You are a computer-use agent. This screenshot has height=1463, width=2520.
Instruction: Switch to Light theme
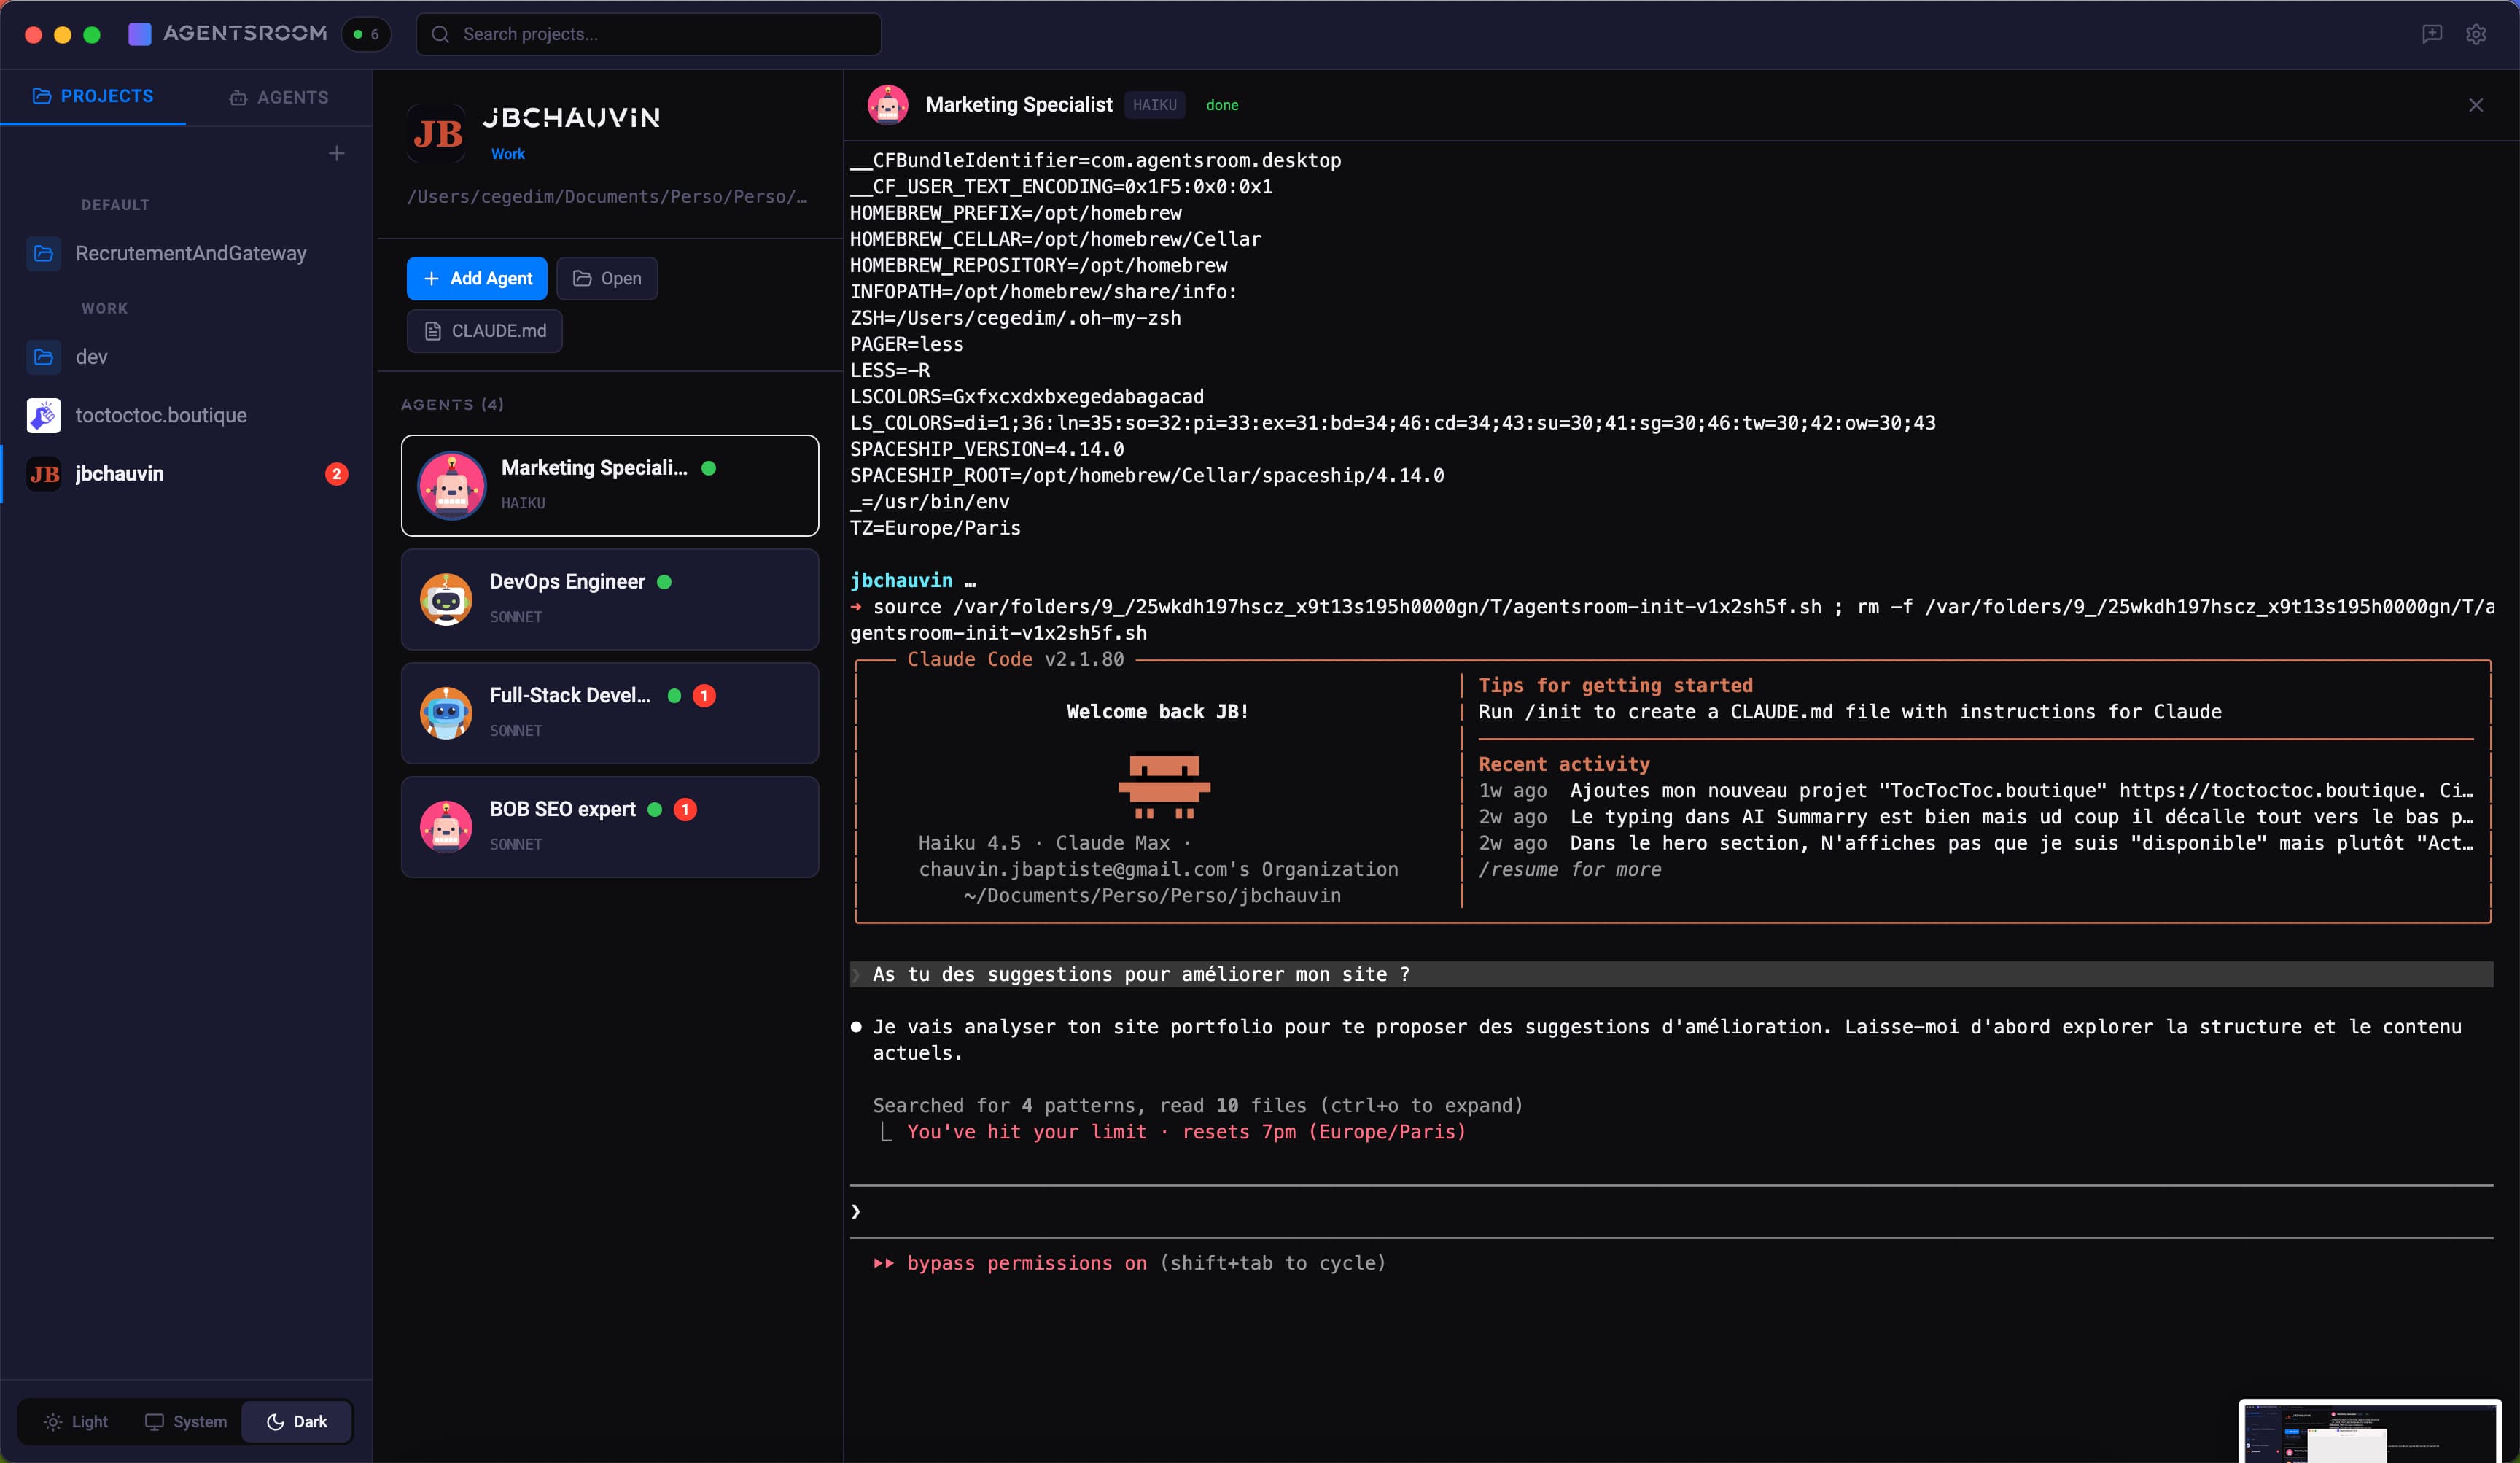[x=75, y=1421]
